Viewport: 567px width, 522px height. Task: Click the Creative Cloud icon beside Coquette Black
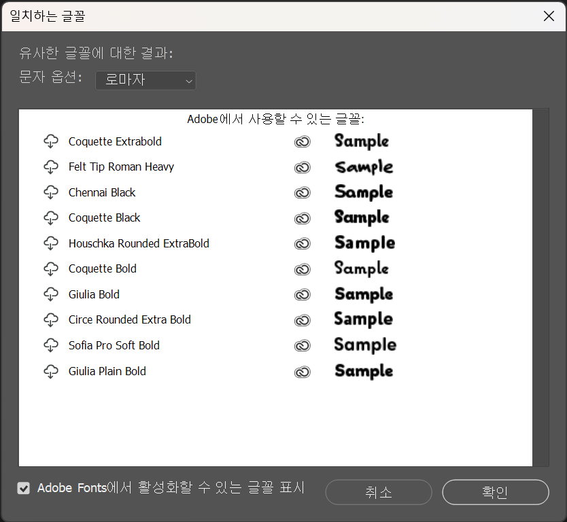303,218
